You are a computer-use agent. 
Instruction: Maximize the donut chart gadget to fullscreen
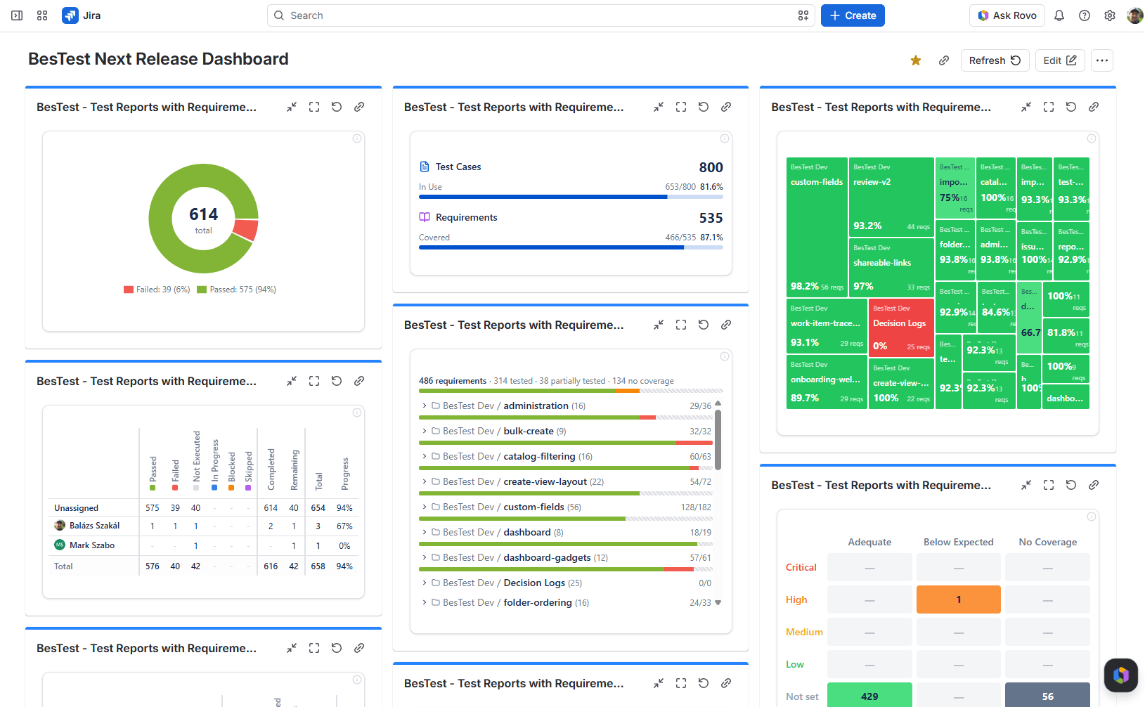click(314, 107)
